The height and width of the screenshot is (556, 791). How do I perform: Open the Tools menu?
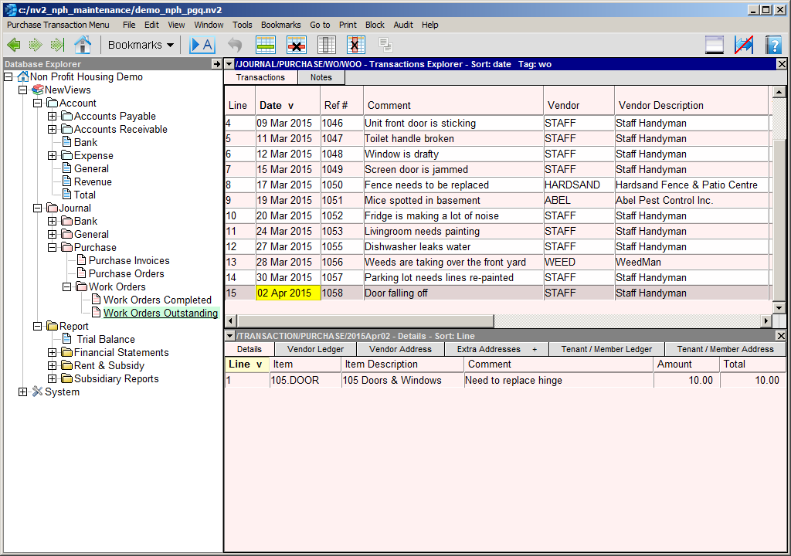click(242, 25)
